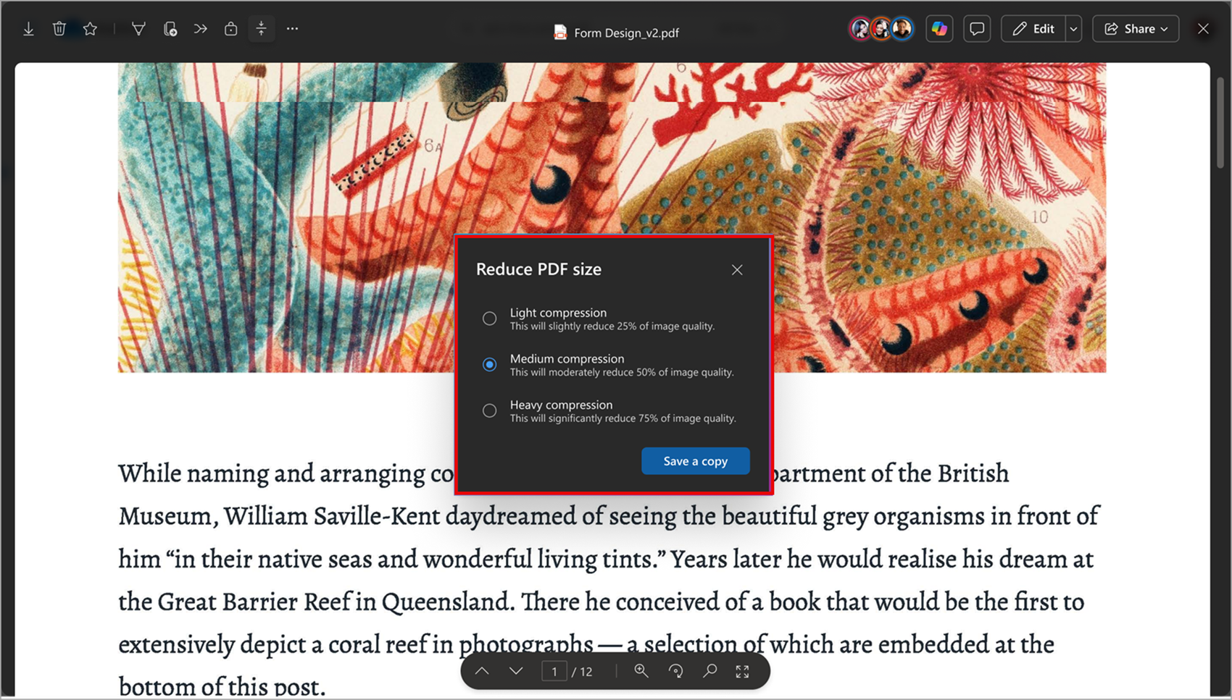
Task: Enter fullscreen view mode
Action: coord(743,671)
